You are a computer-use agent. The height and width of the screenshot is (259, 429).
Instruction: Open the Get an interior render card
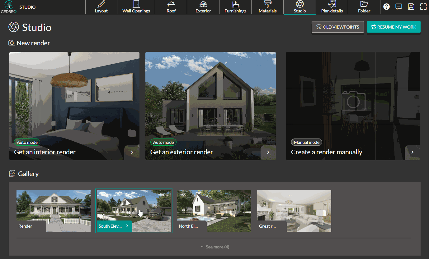(x=74, y=106)
